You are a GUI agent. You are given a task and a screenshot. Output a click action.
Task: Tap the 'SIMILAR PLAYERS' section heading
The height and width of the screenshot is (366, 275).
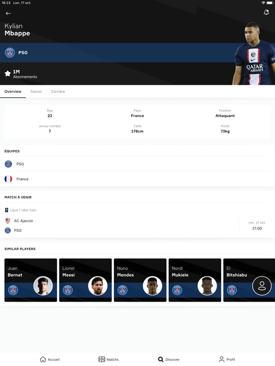(20, 249)
